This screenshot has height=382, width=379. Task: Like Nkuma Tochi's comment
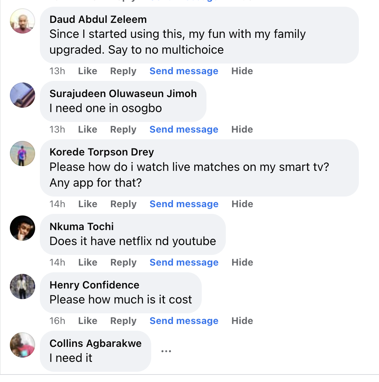point(87,262)
